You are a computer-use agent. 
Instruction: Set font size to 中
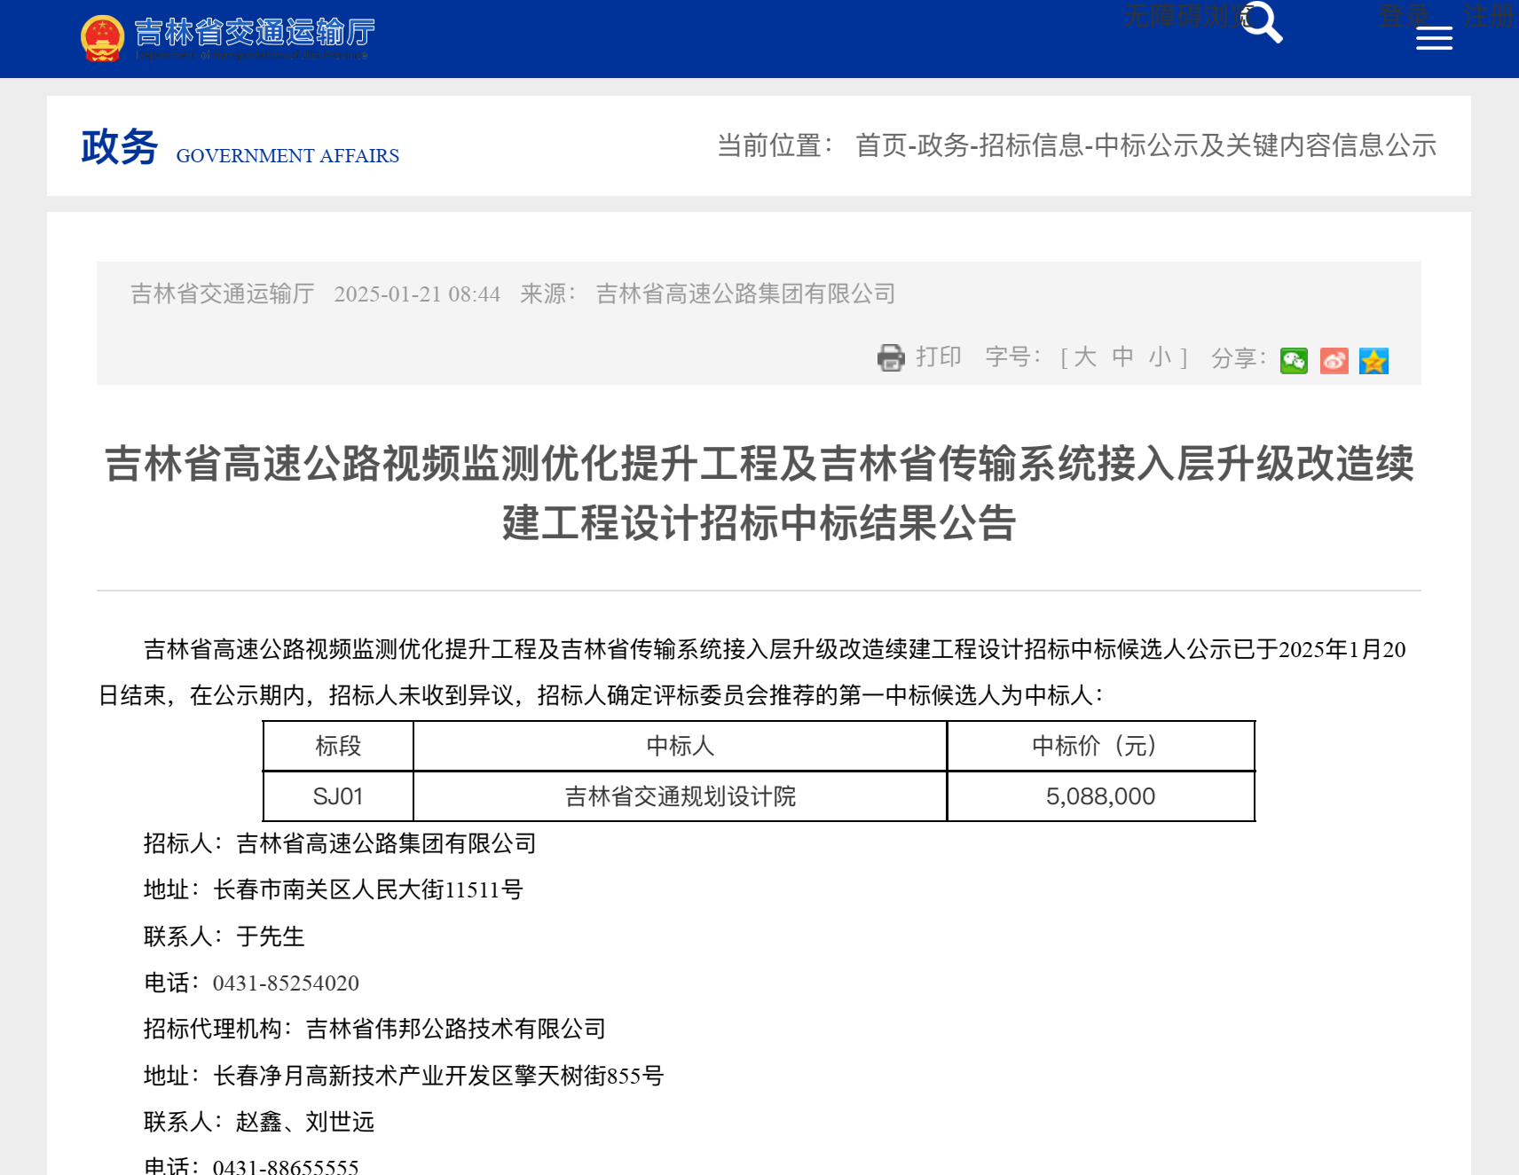[x=1122, y=357]
